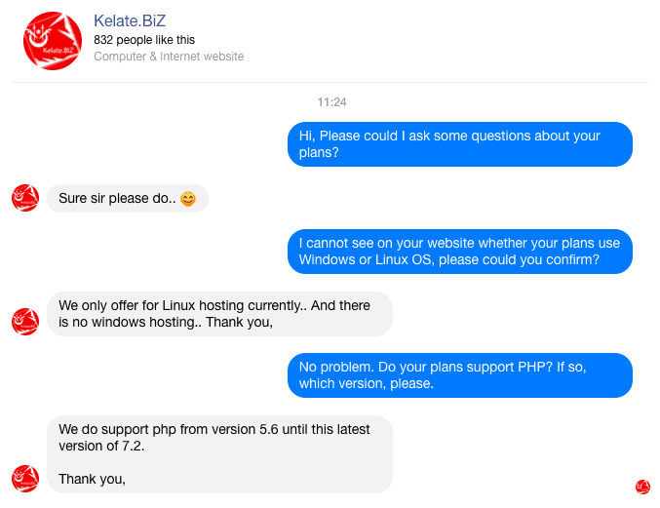Click the 'Windows or Linux OS' question bubble
Viewport: 660px width, 508px height.
459,252
